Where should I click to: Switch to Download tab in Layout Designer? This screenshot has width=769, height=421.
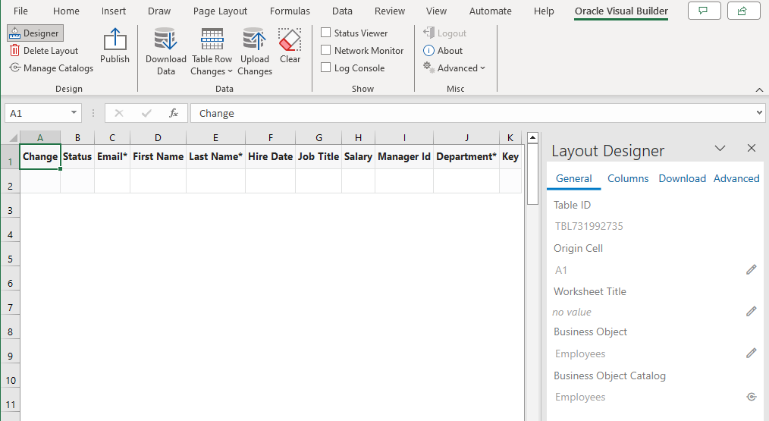pos(683,178)
